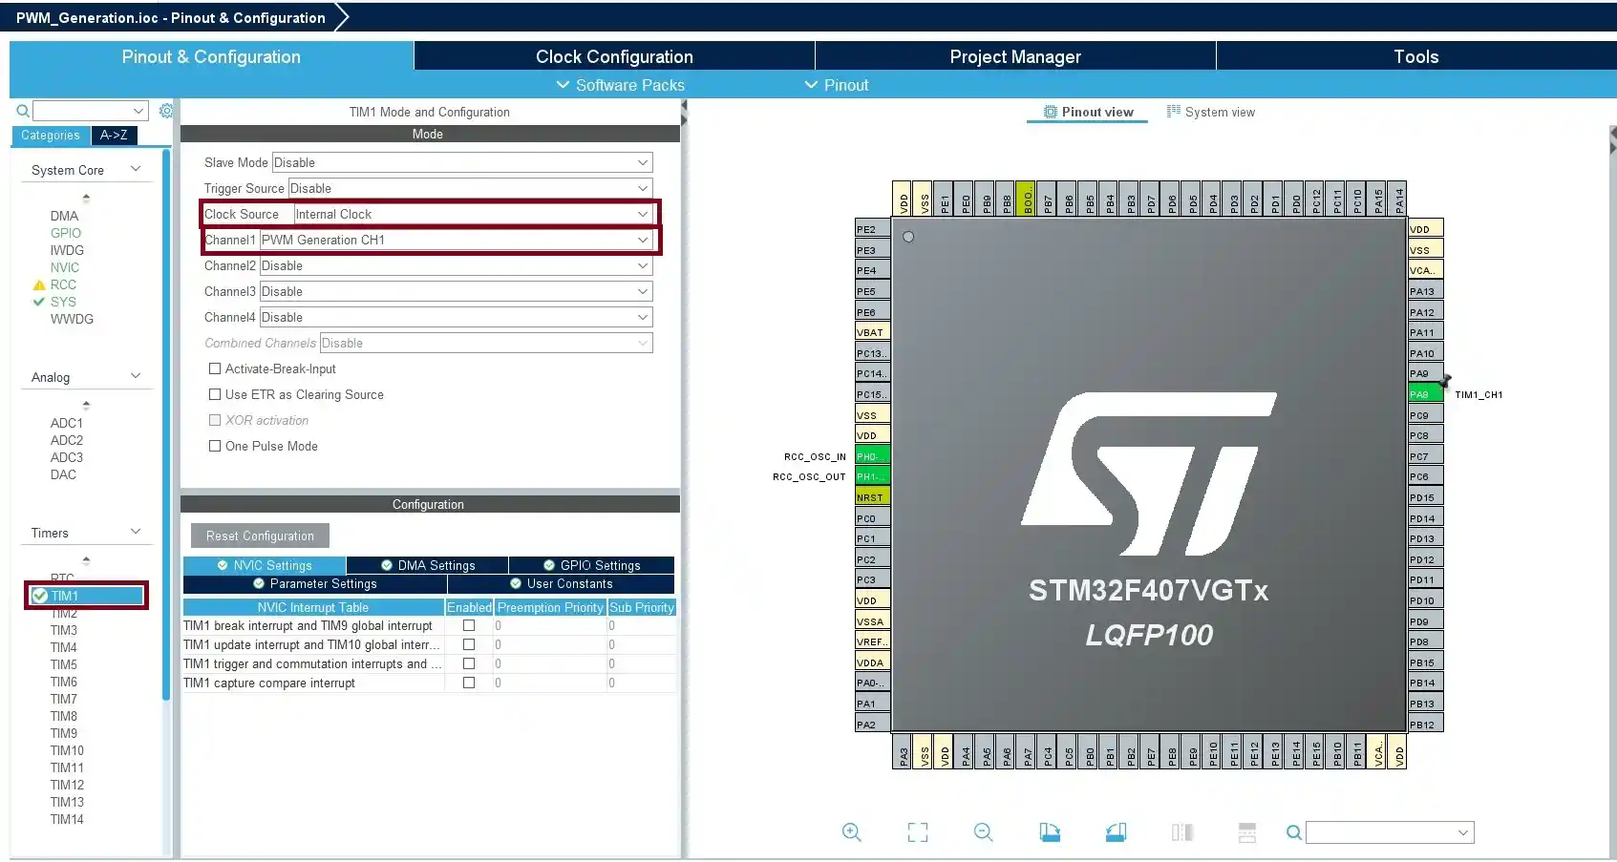This screenshot has width=1617, height=862.
Task: Click the peripheral search magnifier icon
Action: (23, 111)
